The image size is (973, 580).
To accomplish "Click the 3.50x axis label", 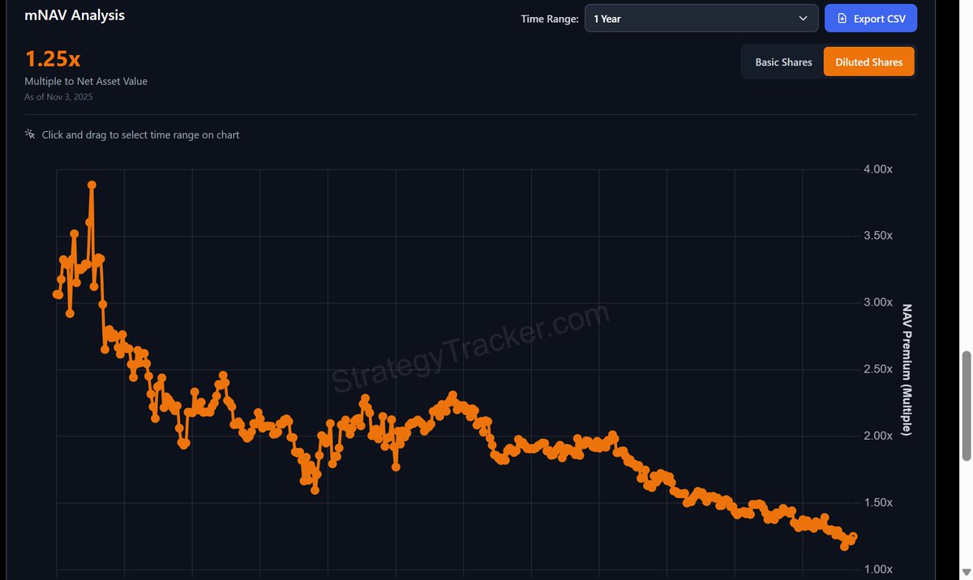I will tap(877, 236).
